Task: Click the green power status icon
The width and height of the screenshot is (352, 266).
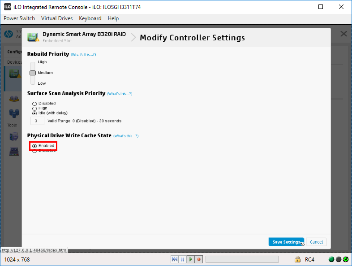Action: [x=346, y=259]
